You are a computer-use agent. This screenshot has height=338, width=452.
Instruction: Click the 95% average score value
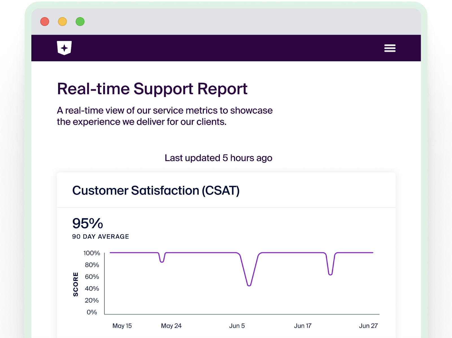88,223
